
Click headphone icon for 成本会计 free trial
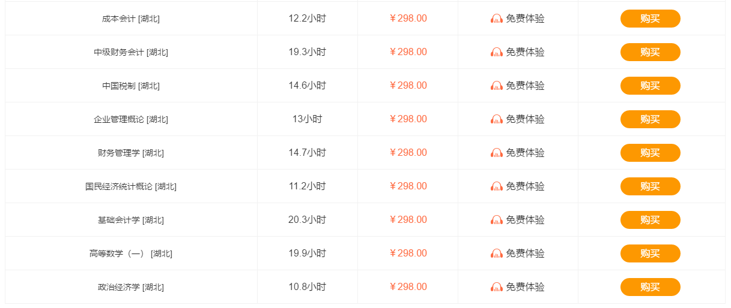(x=497, y=19)
